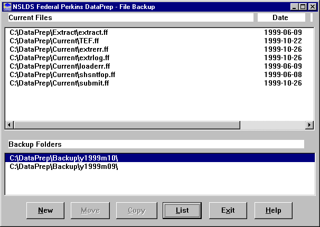Image resolution: width=320 pixels, height=227 pixels.
Task: Click date 1999-10-26 for submit.ff
Action: (283, 83)
